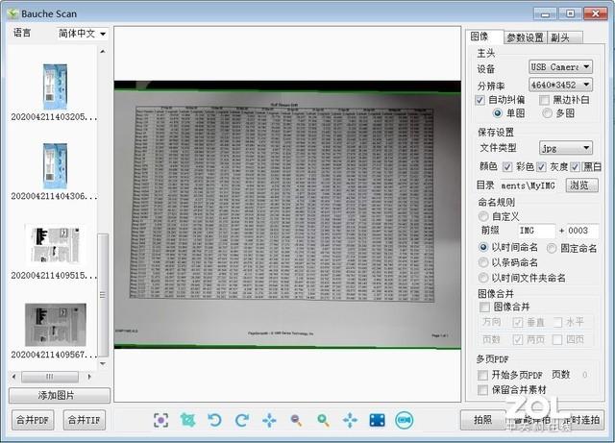Toggle the 灰度 checkbox
The width and height of the screenshot is (615, 443).
point(541,167)
